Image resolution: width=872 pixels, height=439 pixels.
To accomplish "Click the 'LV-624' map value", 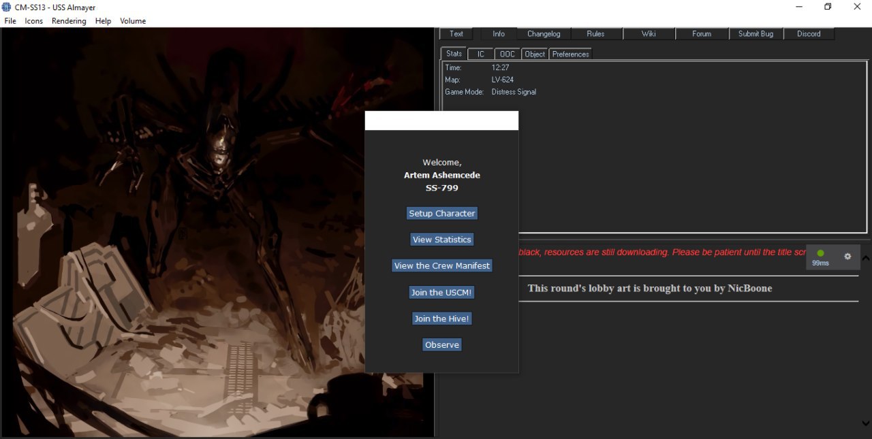I will pos(503,80).
